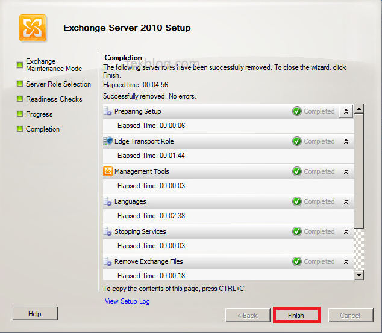
Task: Click green square beside Progress
Action: click(20, 114)
